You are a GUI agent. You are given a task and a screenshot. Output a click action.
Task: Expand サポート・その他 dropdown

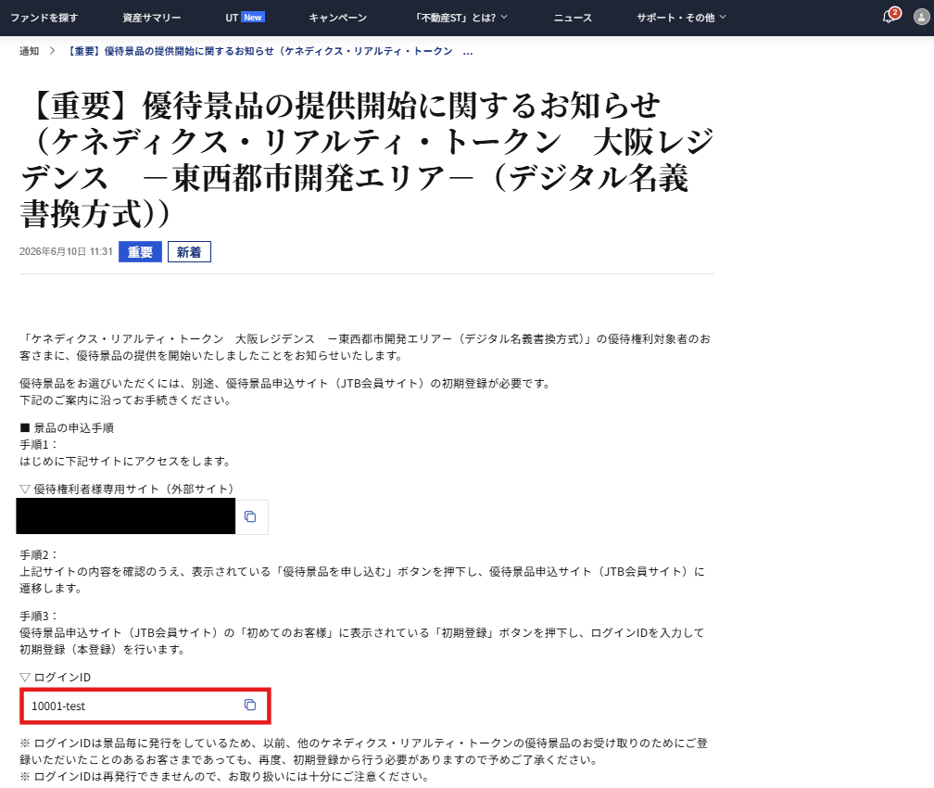click(681, 18)
